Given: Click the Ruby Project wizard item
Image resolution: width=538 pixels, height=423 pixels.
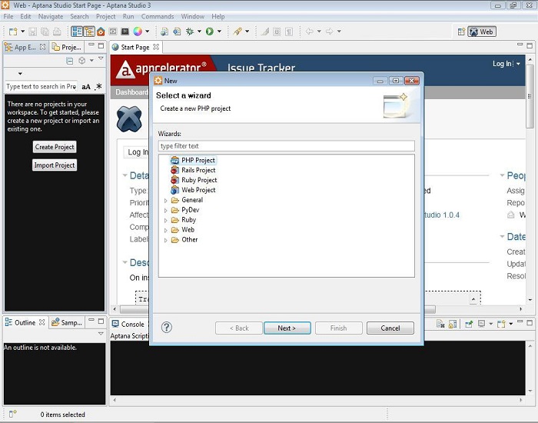Looking at the screenshot, I should [x=198, y=180].
